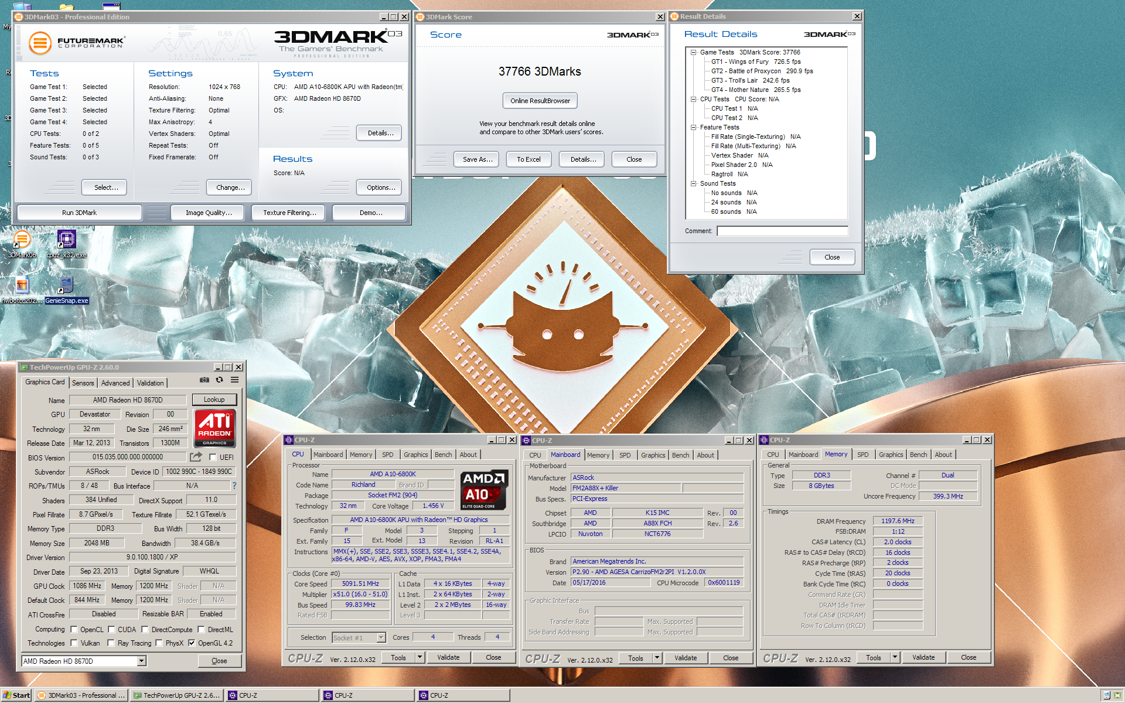Image resolution: width=1125 pixels, height=703 pixels.
Task: Open the 3DMark06 desktop shortcut
Action: pos(22,244)
